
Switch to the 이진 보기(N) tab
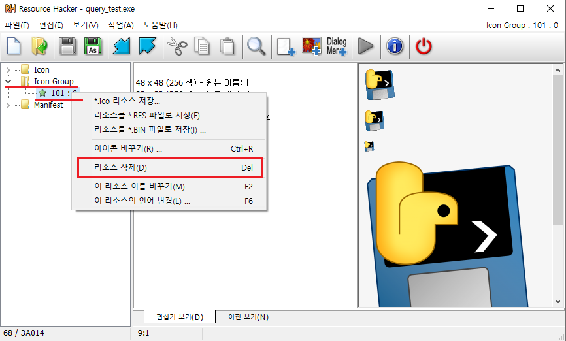pos(248,317)
